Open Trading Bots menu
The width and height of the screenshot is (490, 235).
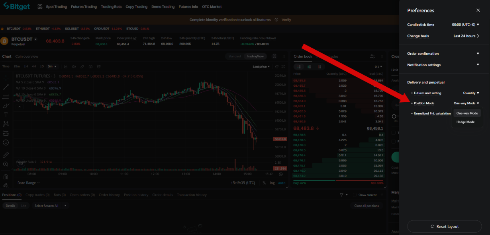(112, 7)
